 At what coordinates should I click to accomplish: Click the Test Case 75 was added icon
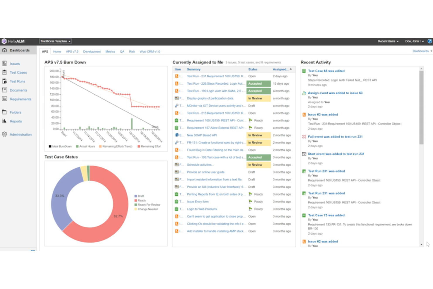[x=304, y=215]
